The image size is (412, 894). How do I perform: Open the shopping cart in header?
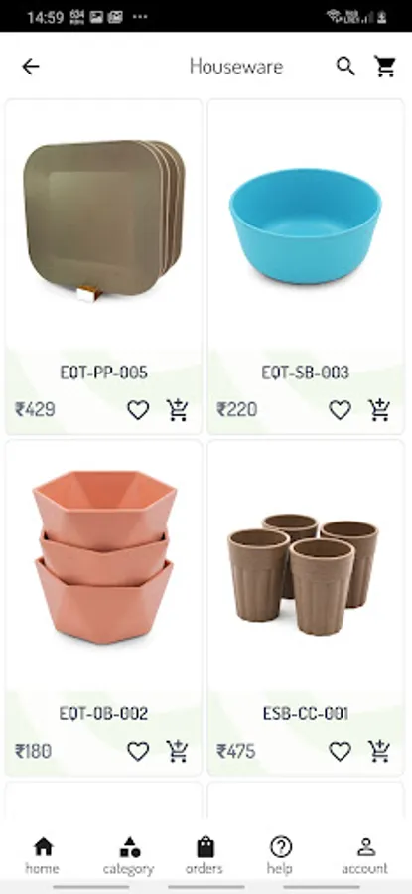(385, 67)
